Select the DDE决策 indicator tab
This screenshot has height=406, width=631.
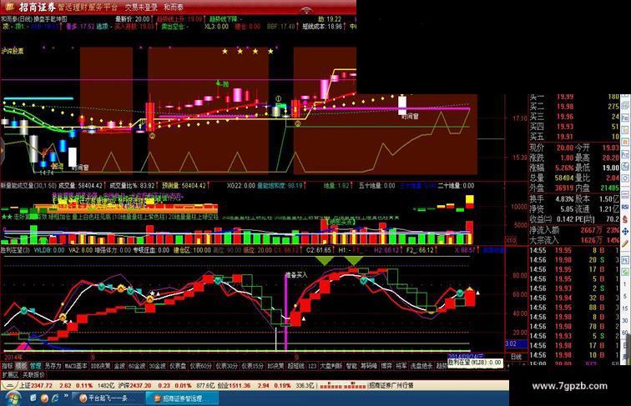101,366
